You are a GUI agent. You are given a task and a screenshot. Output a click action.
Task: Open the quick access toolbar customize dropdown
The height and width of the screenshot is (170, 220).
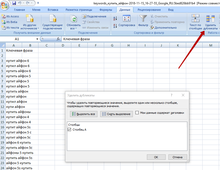[x=38, y=3]
